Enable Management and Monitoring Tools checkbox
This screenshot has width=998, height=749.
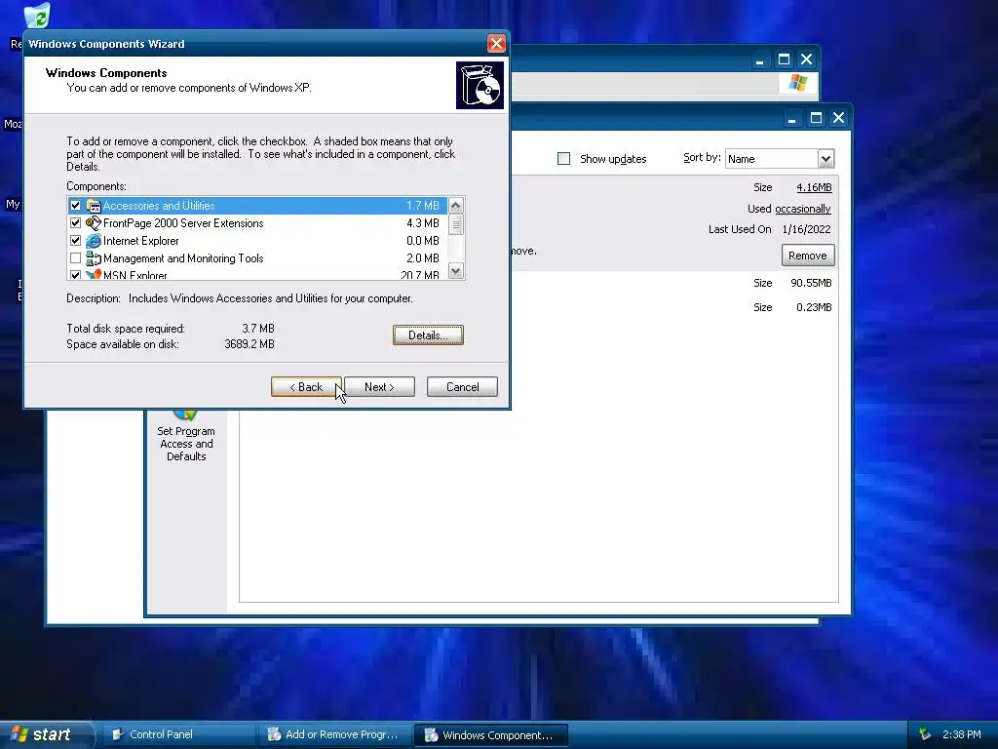click(x=76, y=257)
